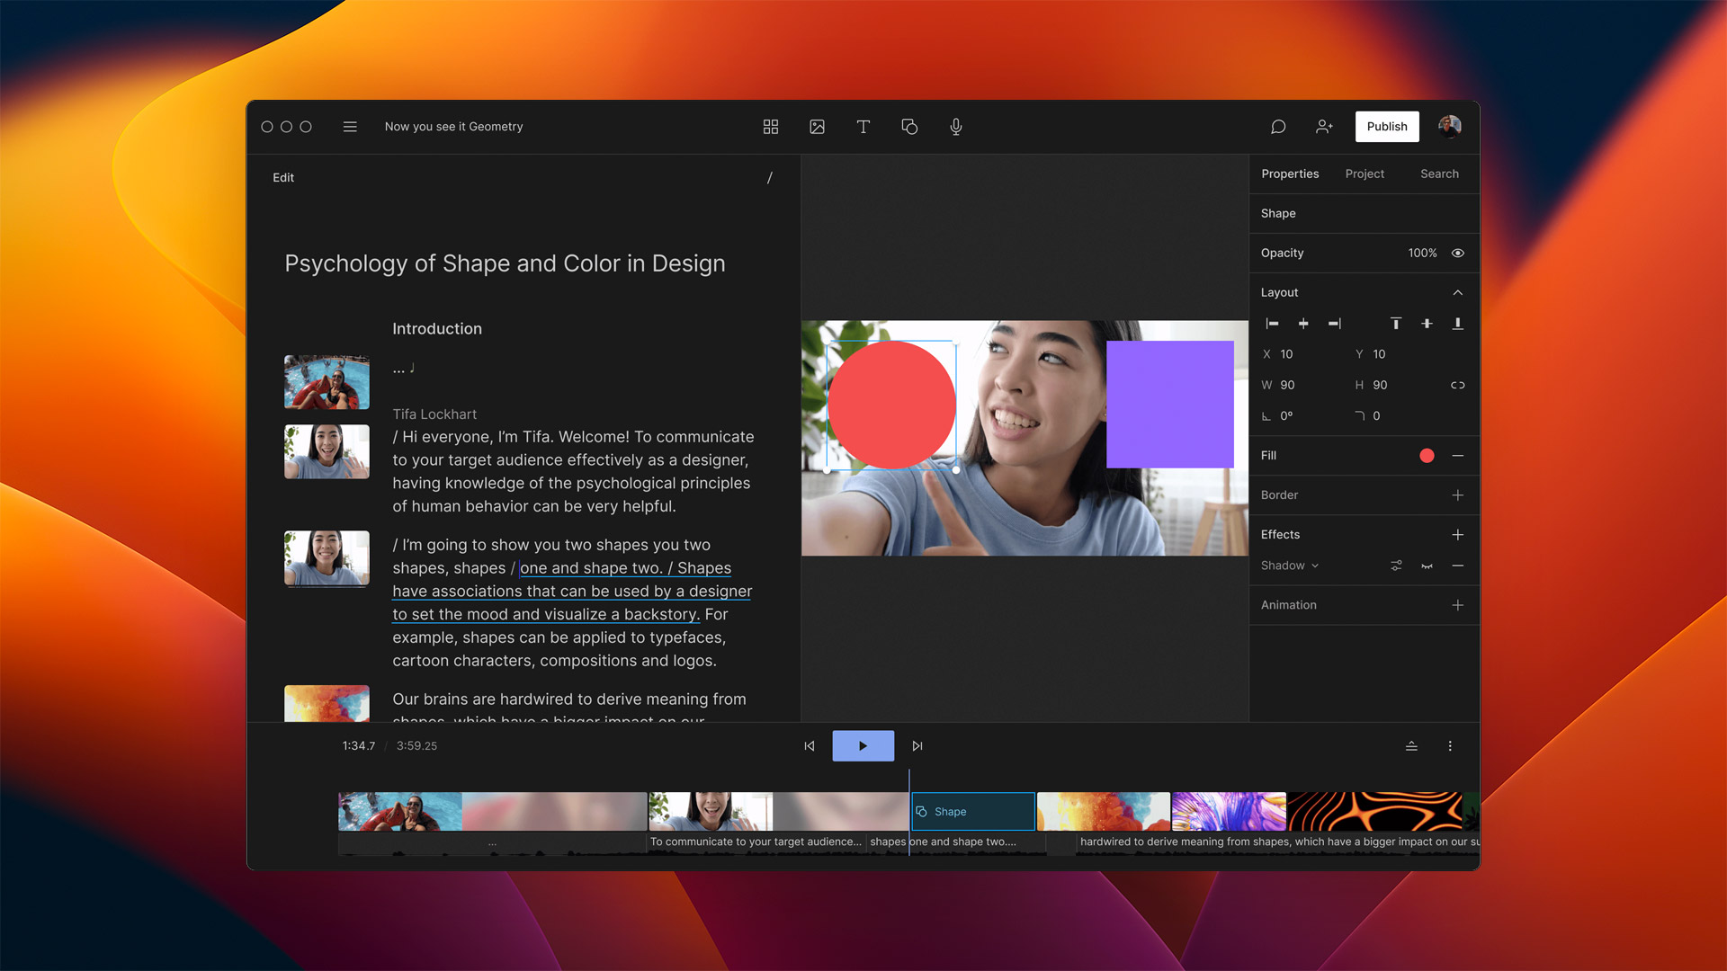This screenshot has height=971, width=1727.
Task: Collapse the Layout section
Action: pyautogui.click(x=1457, y=292)
